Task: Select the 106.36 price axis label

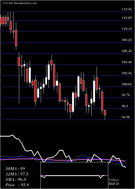Action: click(126, 51)
